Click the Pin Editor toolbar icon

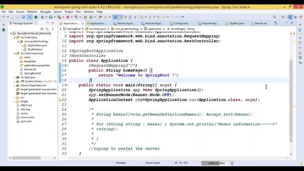(182, 17)
